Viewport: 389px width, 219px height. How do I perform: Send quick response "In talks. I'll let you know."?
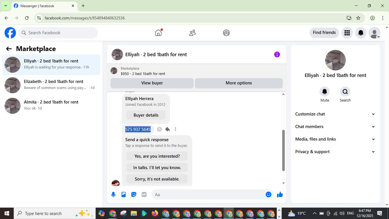(157, 168)
